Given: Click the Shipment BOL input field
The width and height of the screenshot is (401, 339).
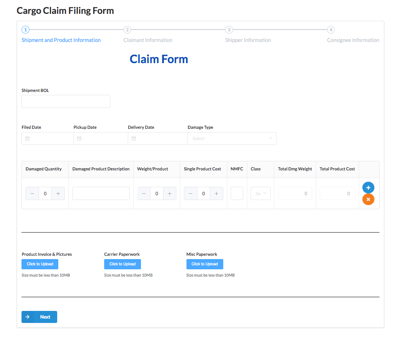Looking at the screenshot, I should pos(66,101).
